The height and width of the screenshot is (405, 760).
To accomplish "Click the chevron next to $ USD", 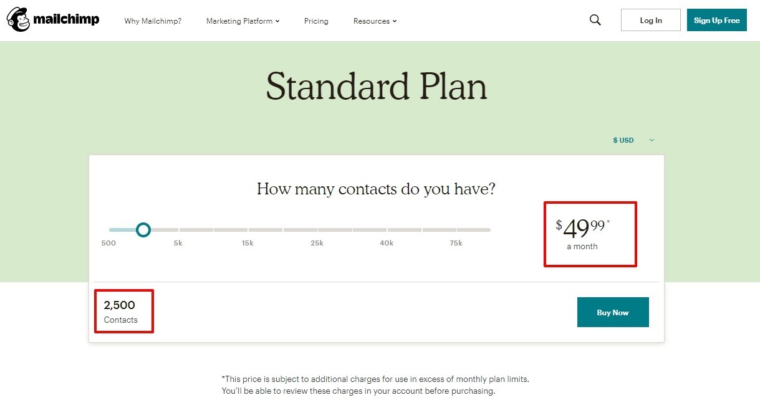I will tap(652, 140).
